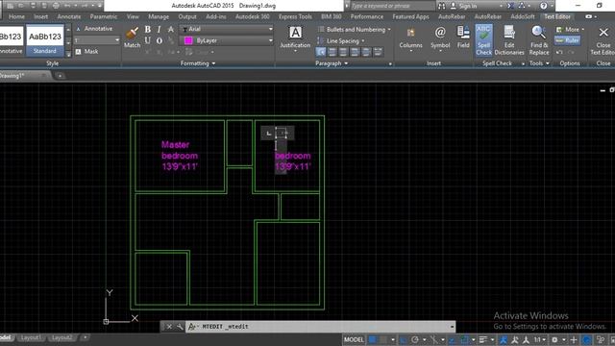Expand the Paragraph panel
This screenshot has width=615, height=346.
(332, 63)
